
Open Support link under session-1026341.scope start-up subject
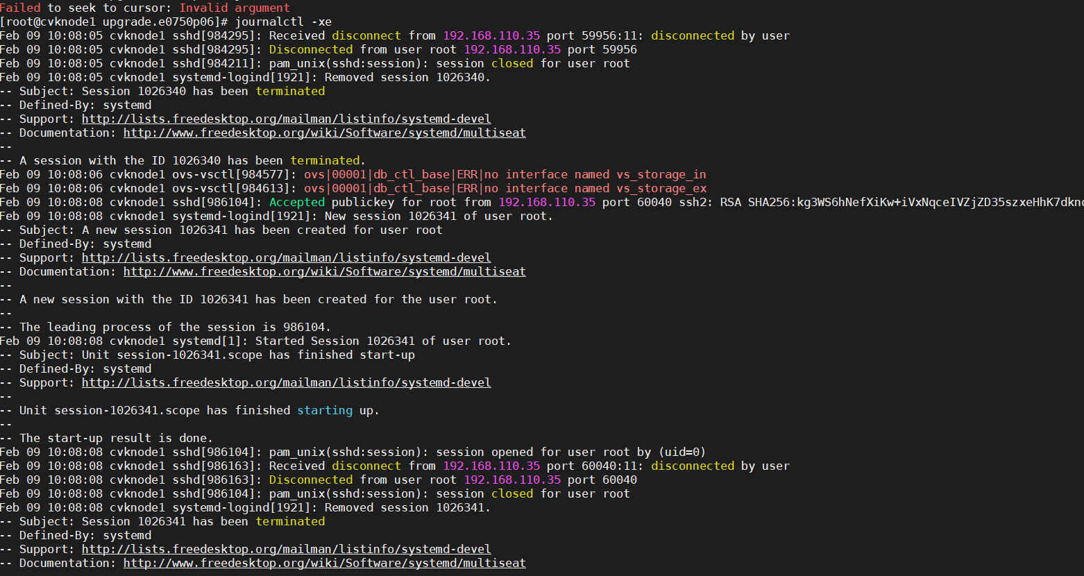pyautogui.click(x=286, y=382)
